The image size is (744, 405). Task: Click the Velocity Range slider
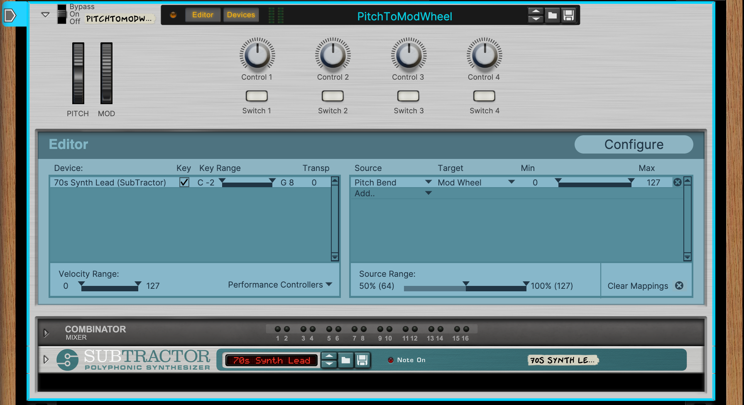pos(110,286)
